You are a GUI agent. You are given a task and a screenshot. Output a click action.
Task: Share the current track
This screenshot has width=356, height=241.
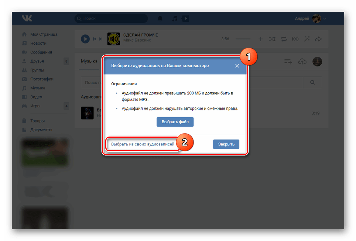point(318,39)
